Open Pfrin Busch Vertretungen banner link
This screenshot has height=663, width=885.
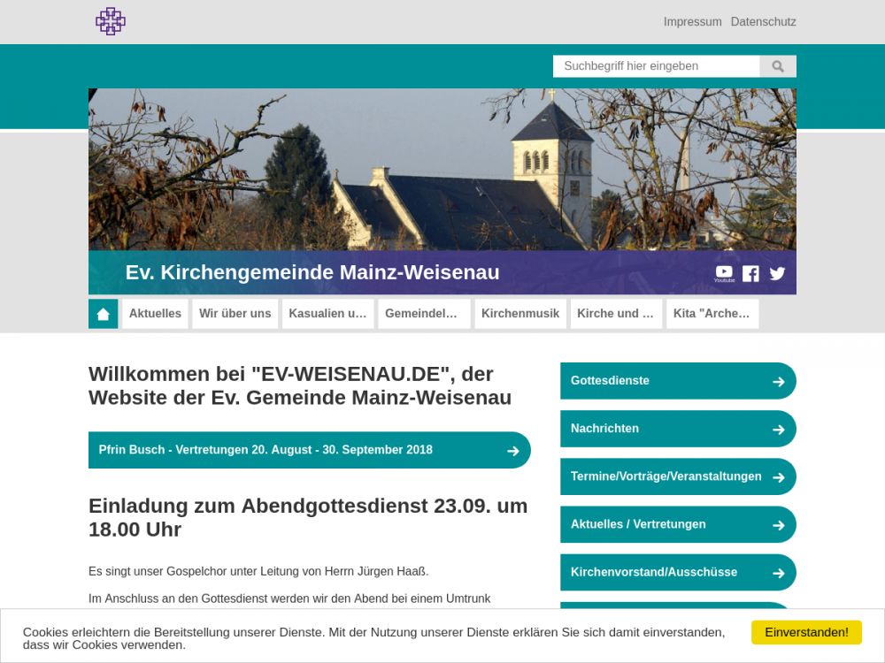[309, 450]
